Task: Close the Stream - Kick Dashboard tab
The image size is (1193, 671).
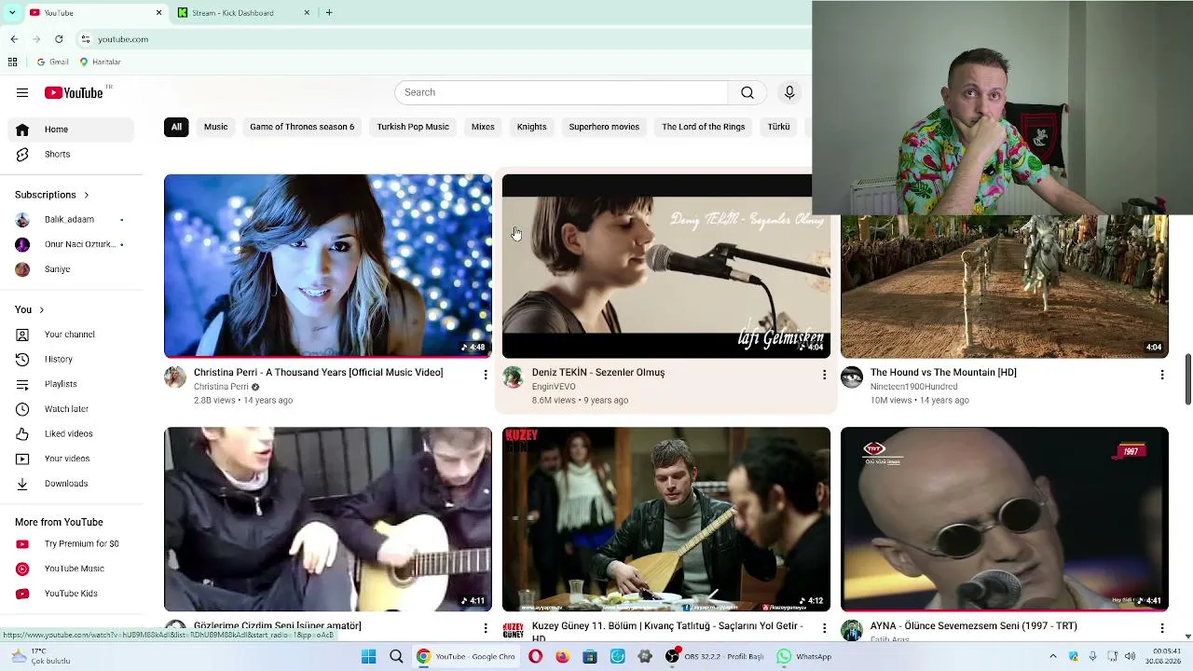Action: (x=307, y=13)
